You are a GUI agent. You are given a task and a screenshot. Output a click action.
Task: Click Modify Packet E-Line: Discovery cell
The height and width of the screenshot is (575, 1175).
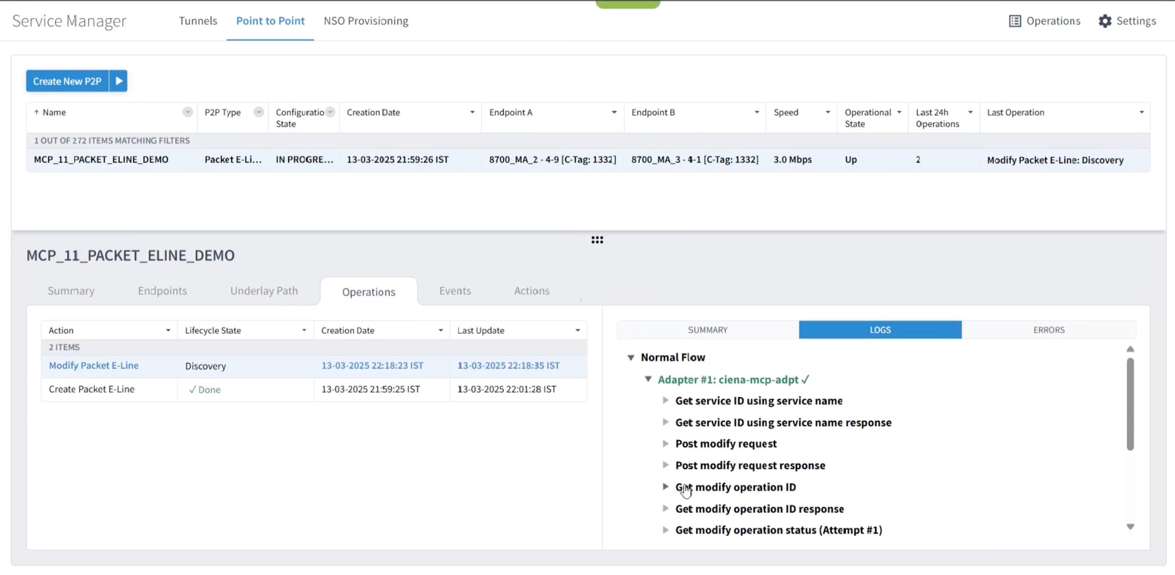(x=1055, y=160)
